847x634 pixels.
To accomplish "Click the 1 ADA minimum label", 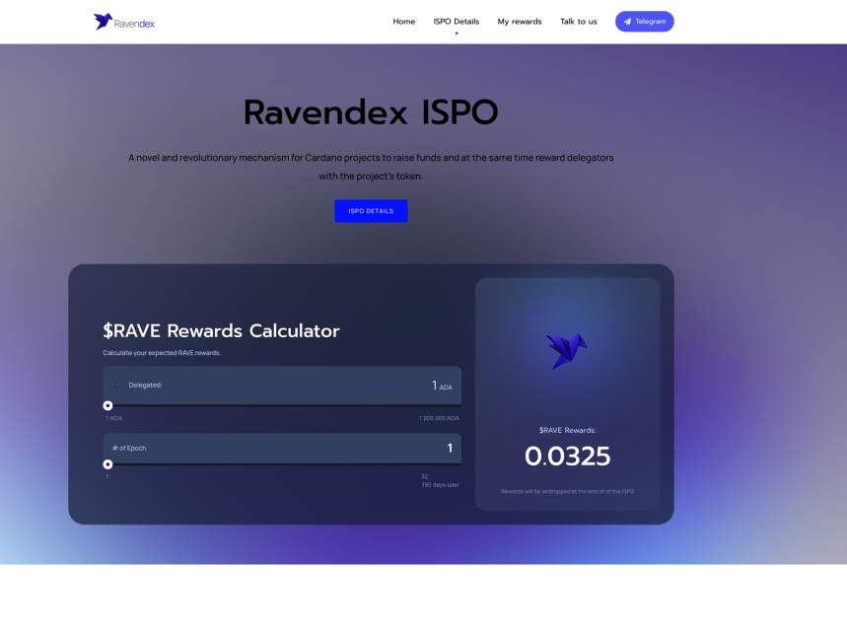I will coord(112,417).
